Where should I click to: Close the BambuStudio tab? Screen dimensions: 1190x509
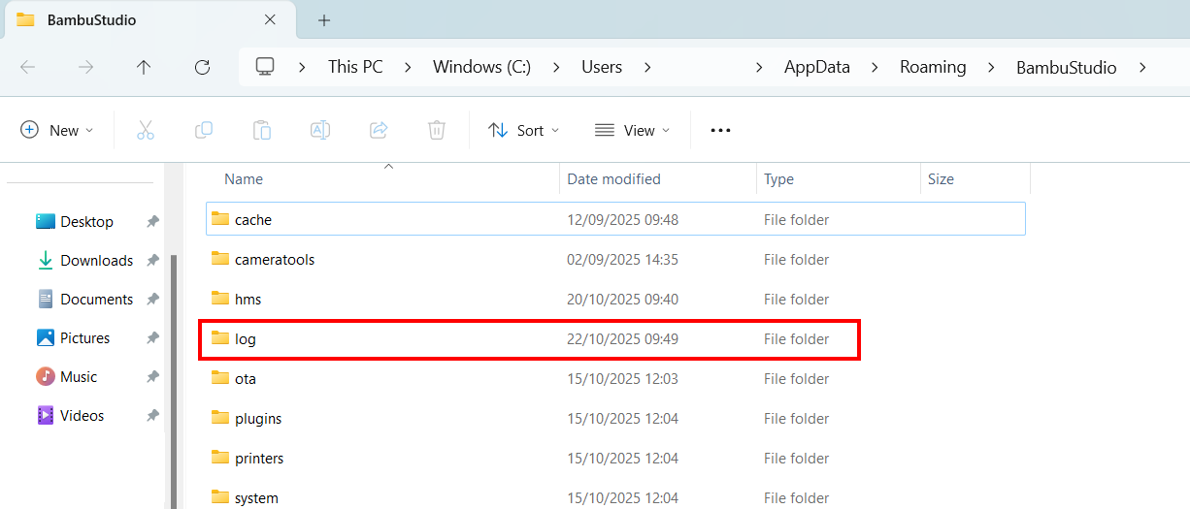271,19
